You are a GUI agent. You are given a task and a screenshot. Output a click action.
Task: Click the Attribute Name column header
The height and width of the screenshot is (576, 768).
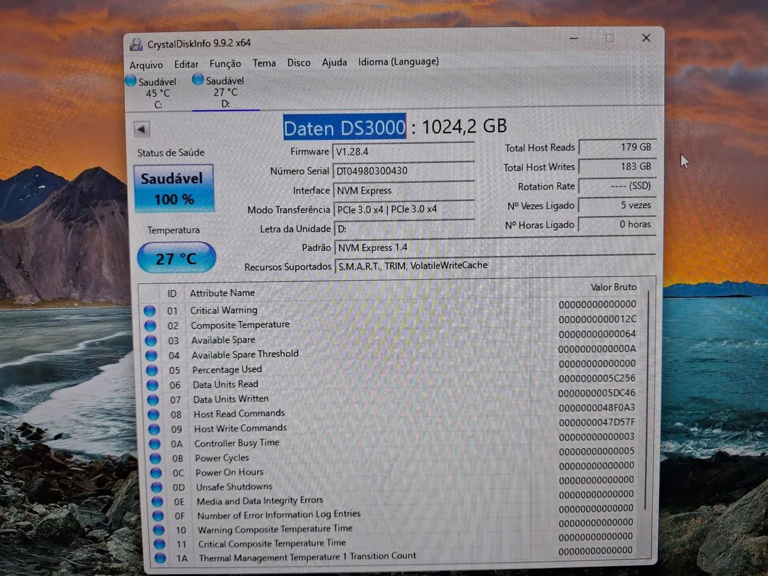point(222,293)
